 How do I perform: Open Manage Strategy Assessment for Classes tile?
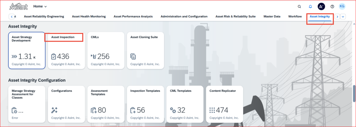click(27, 104)
